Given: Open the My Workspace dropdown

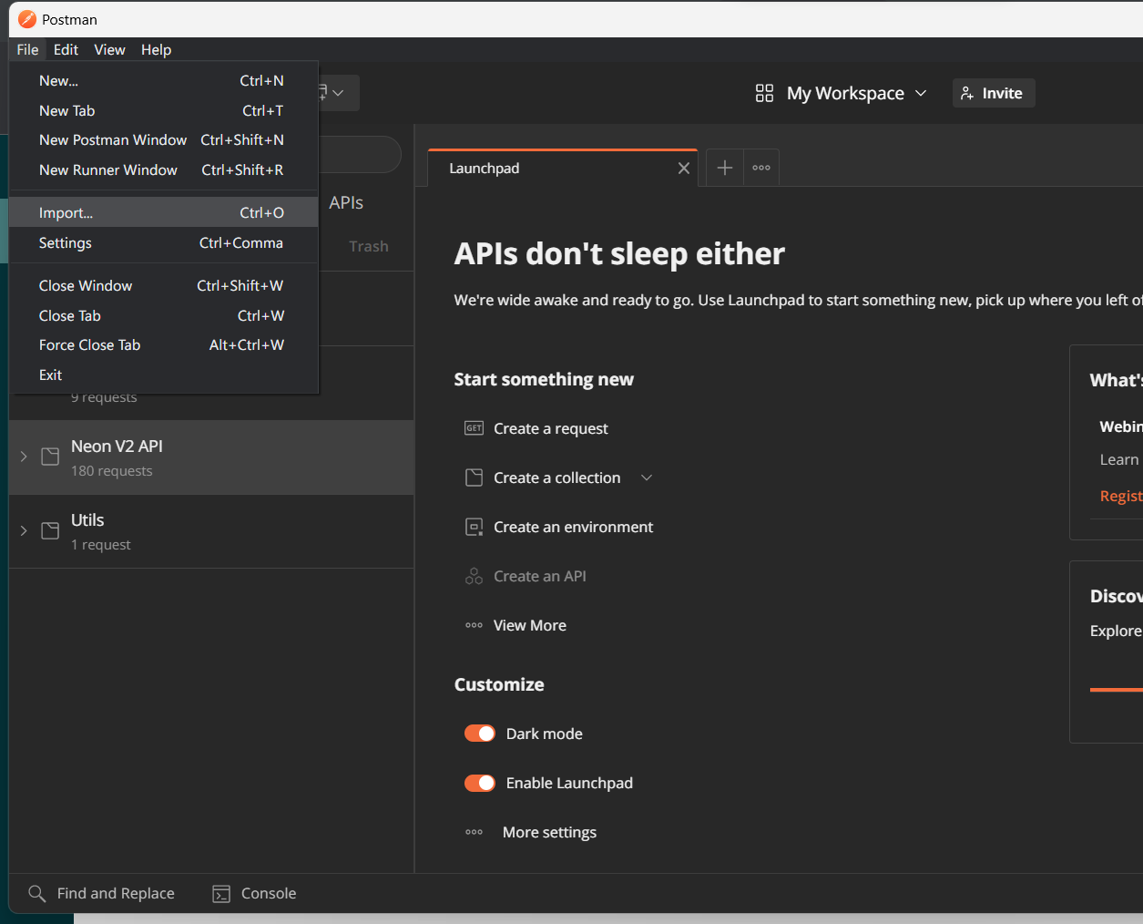Looking at the screenshot, I should [x=921, y=93].
